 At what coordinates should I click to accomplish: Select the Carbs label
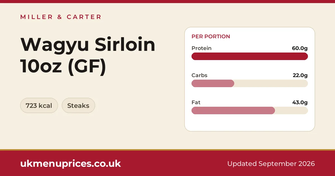pyautogui.click(x=199, y=75)
